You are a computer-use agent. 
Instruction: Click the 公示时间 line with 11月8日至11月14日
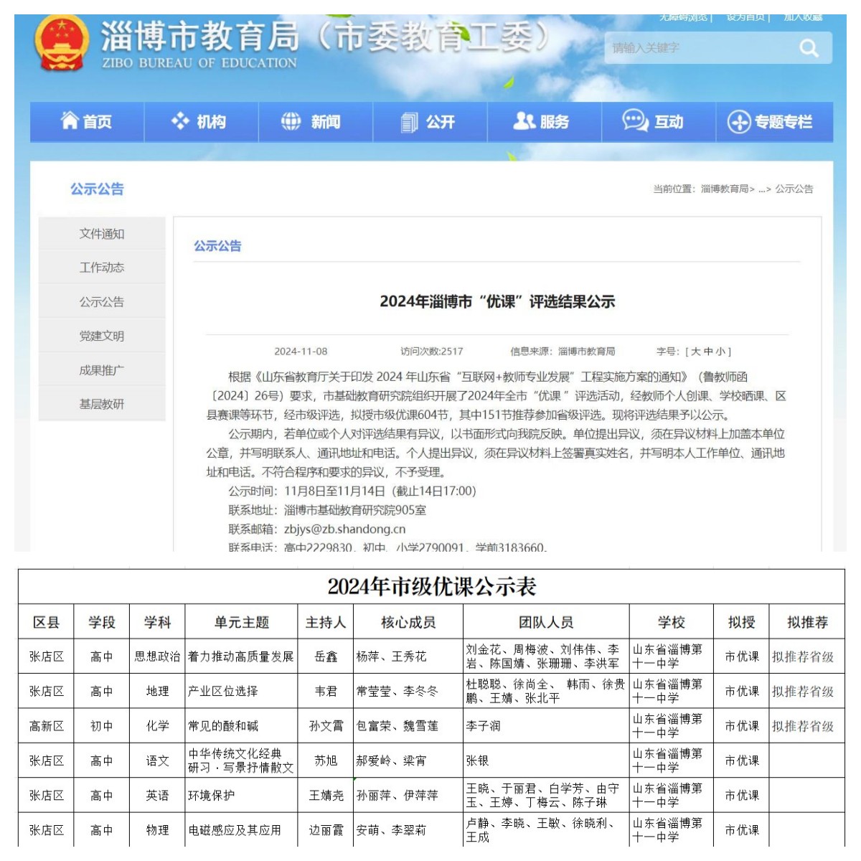[x=352, y=491]
